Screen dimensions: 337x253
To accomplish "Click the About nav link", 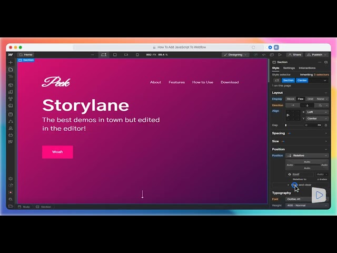I will [x=155, y=82].
